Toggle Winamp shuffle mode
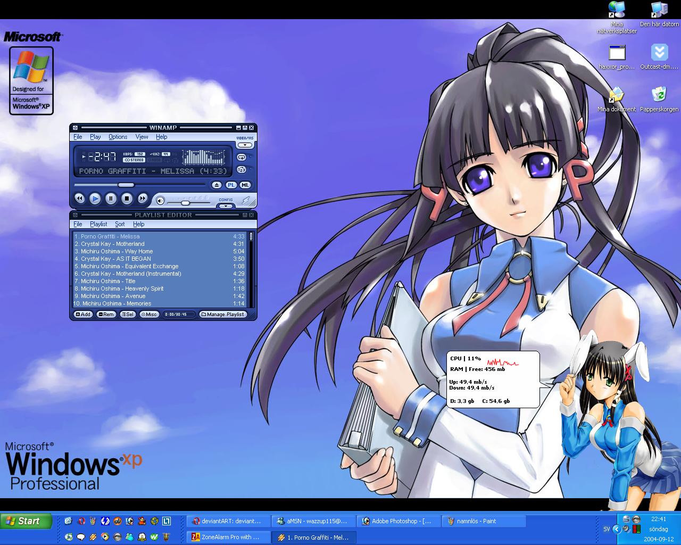The width and height of the screenshot is (681, 545). [x=242, y=169]
